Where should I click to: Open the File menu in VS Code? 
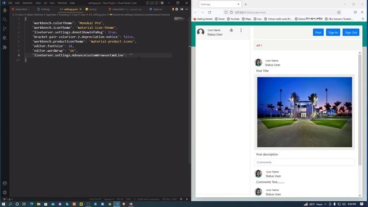[10, 3]
